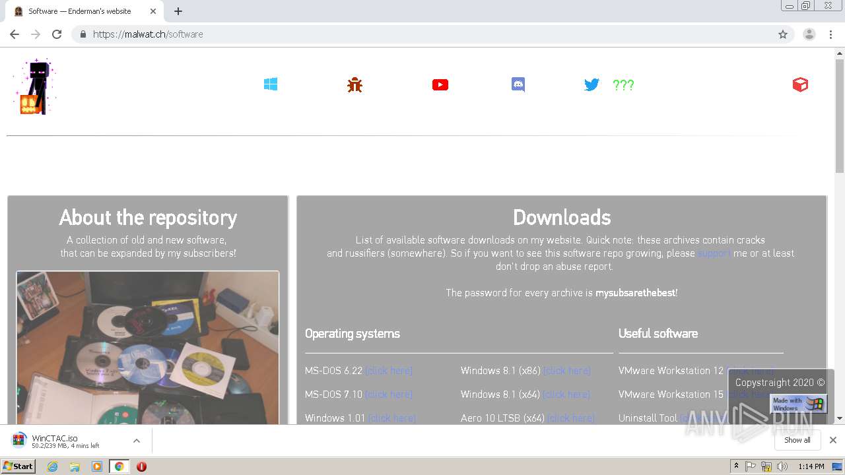Select password text mysubsarethebest

635,293
